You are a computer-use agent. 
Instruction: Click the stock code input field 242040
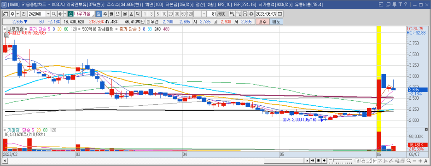pos(37,14)
